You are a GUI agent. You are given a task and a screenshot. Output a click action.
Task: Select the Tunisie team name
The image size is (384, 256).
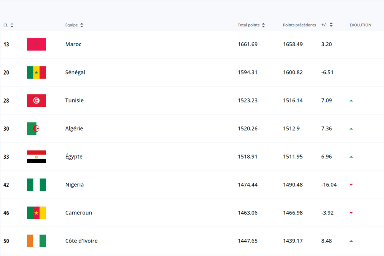coord(74,100)
